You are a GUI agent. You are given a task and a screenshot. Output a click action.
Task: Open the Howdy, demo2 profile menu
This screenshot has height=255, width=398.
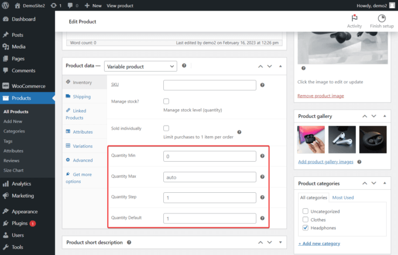coord(376,6)
